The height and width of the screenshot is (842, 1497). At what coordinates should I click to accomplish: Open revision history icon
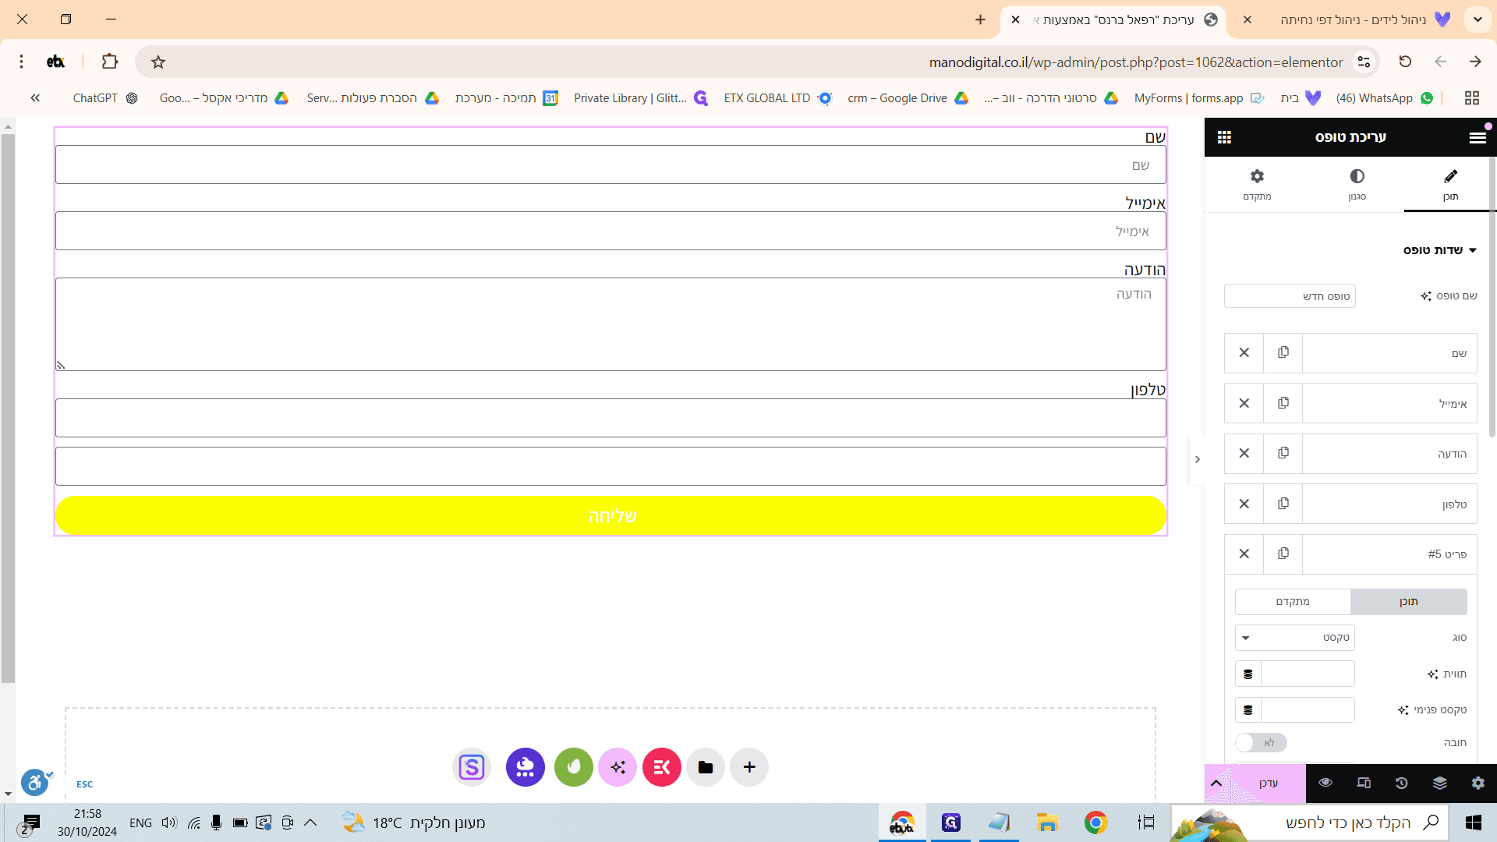coord(1401,784)
